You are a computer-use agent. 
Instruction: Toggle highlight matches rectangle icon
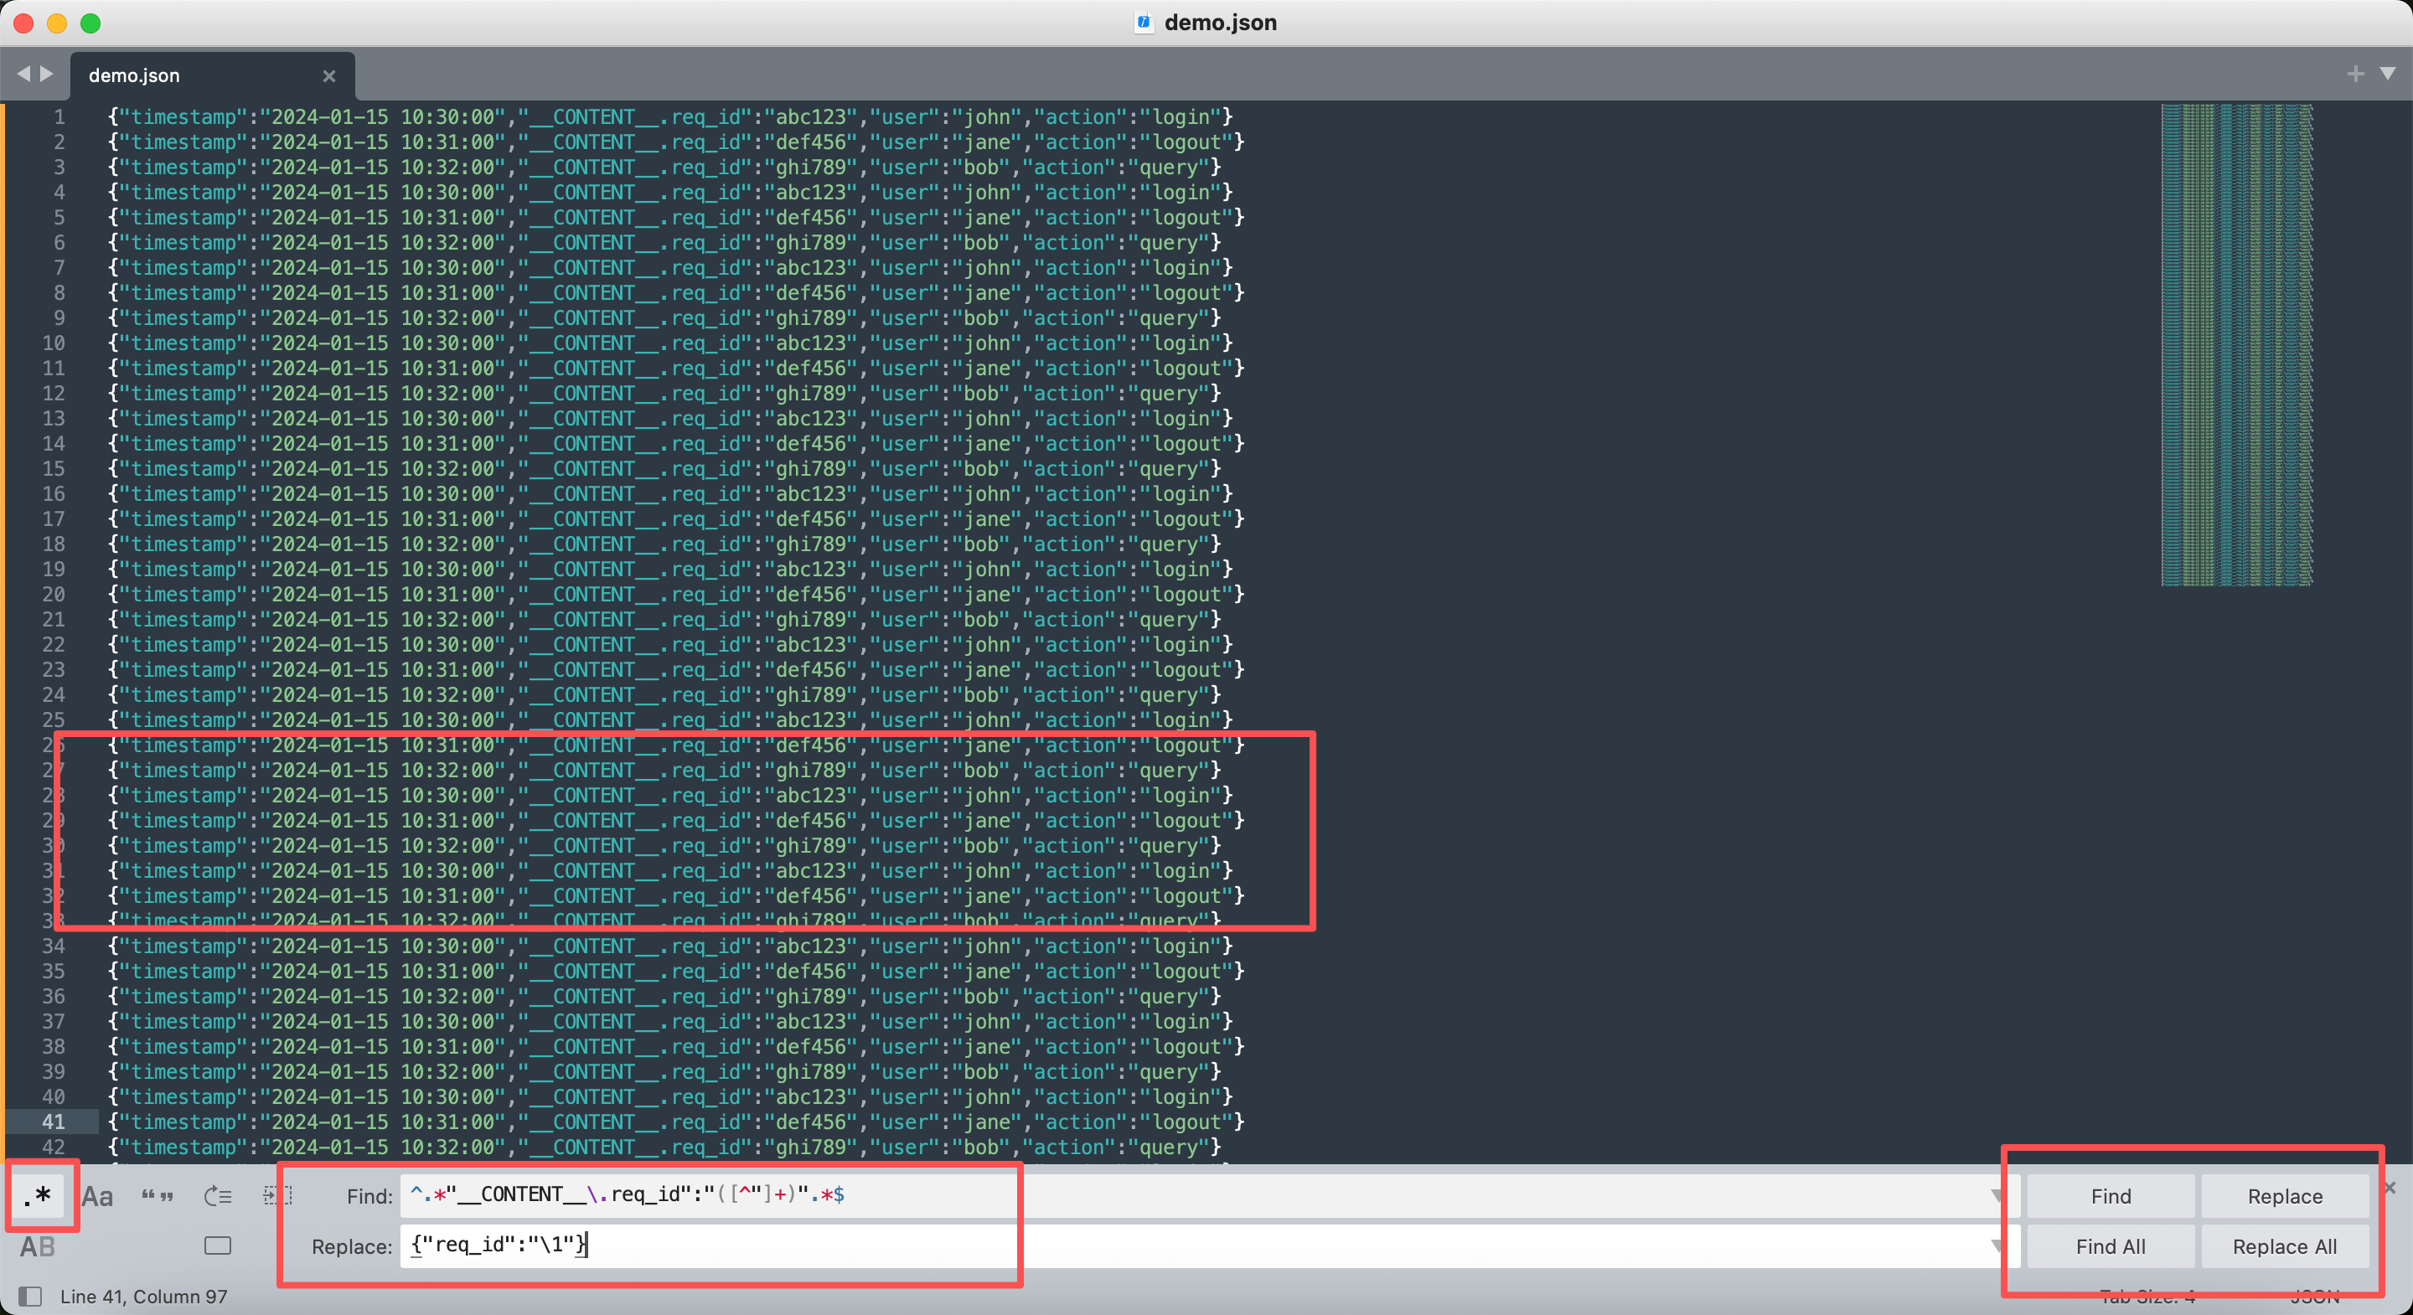(217, 1245)
